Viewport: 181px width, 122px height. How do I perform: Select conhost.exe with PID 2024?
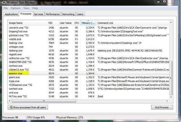(88, 66)
